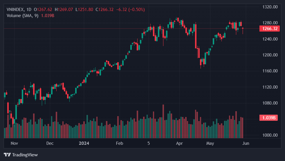Click the Jun label on the time axis
Image resolution: width=285 pixels, height=161 pixels.
(x=246, y=143)
